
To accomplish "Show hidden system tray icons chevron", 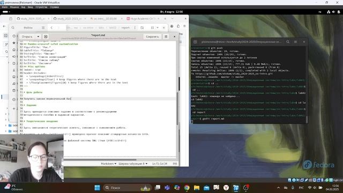I will [278, 188].
